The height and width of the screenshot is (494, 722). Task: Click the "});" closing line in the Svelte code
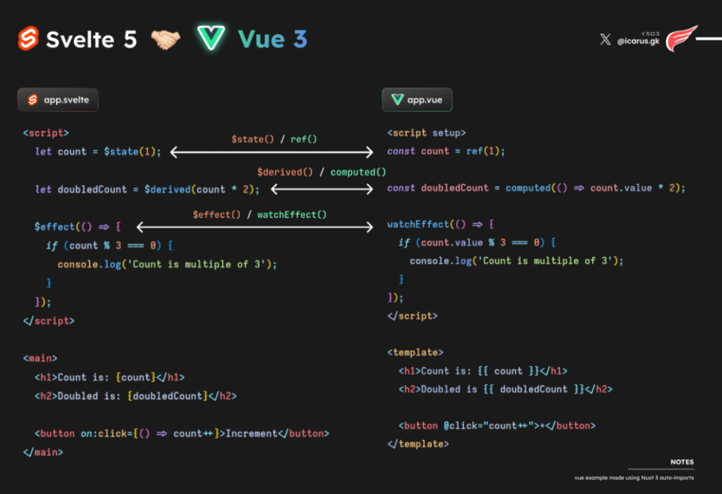[x=43, y=302]
